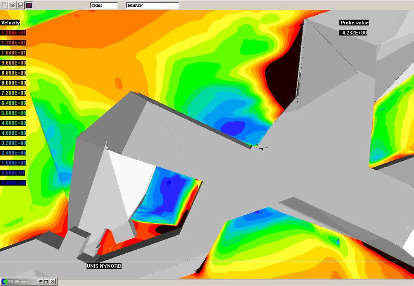Choose the 4.000E+00 legend entry
Screen dimensions: 414x286
coord(14,133)
